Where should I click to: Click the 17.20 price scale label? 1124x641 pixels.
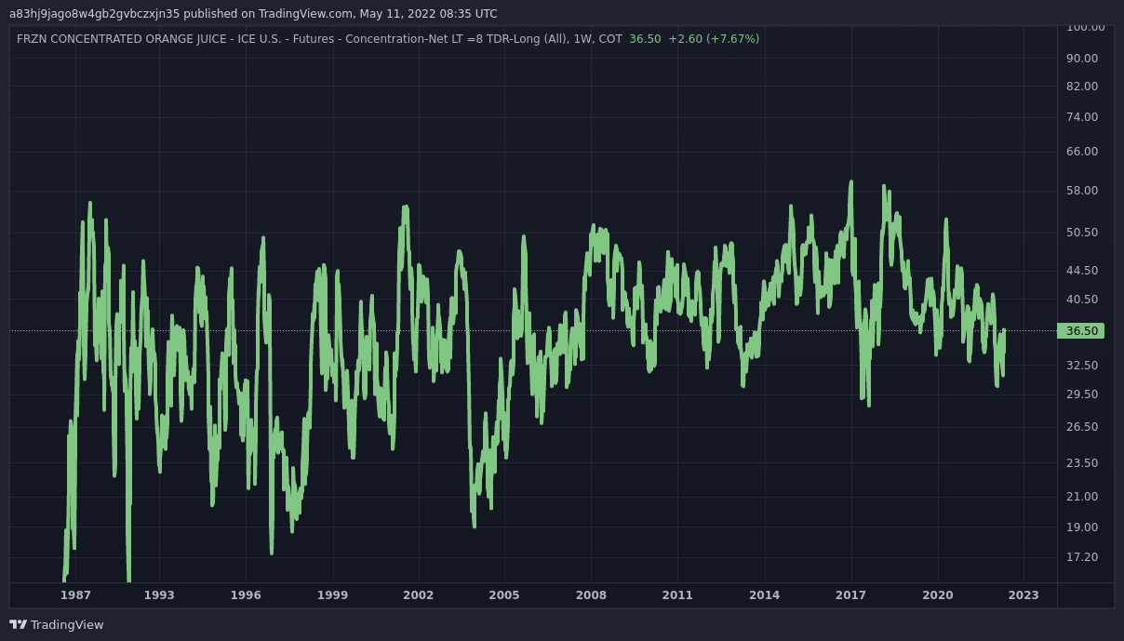point(1082,557)
